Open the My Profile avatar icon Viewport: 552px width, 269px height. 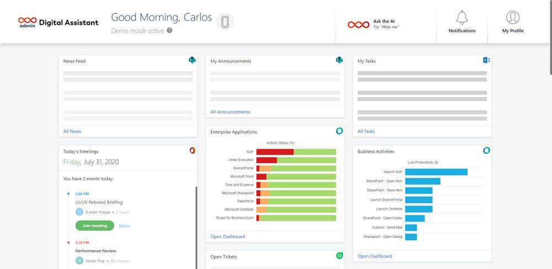point(513,17)
